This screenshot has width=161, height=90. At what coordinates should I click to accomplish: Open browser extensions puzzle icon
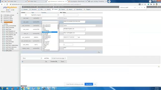(x=151, y=4)
